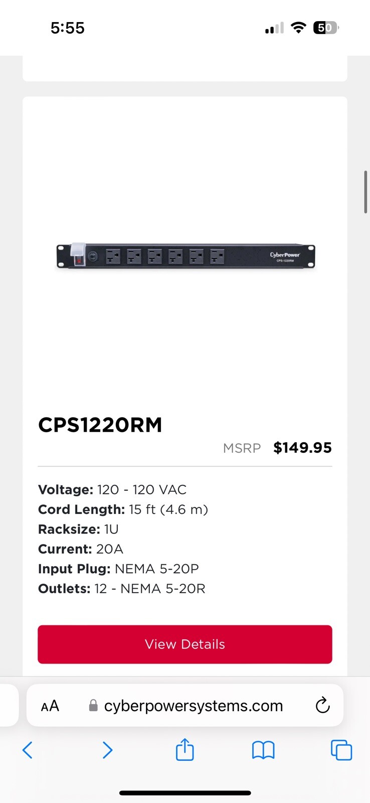Tap the Outlets specification line
Image resolution: width=370 pixels, height=803 pixels.
click(122, 589)
